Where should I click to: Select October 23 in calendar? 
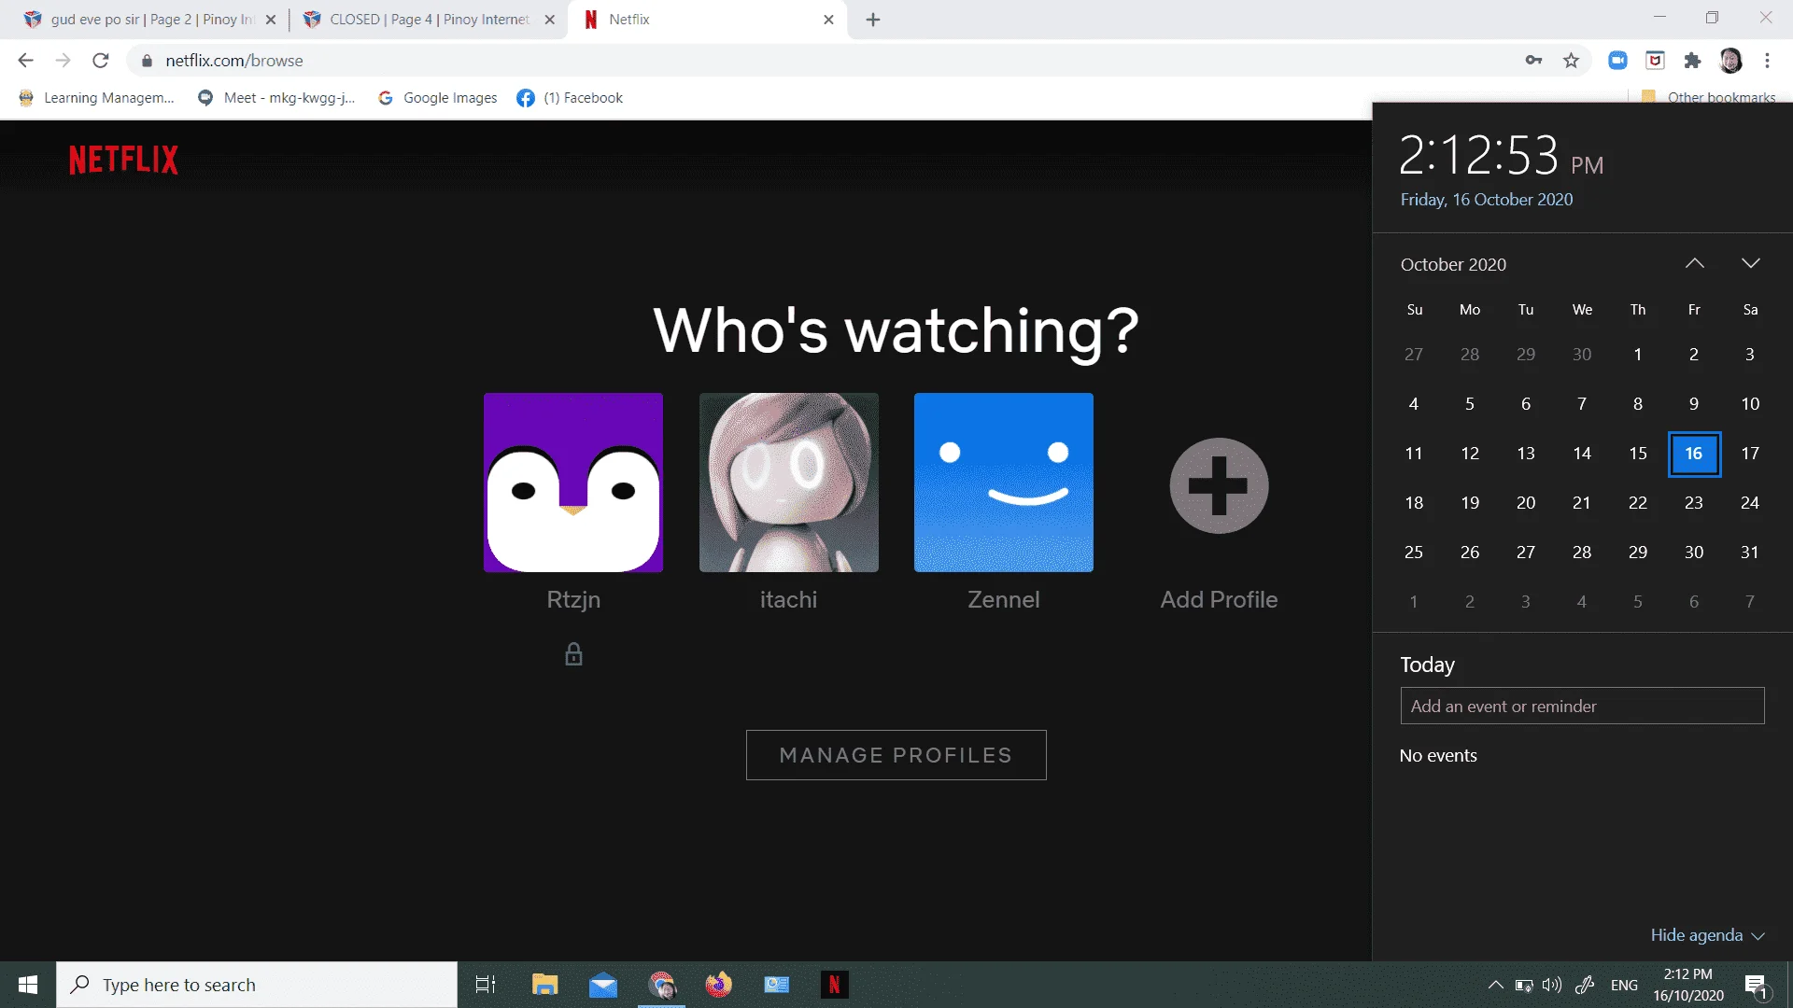tap(1694, 503)
